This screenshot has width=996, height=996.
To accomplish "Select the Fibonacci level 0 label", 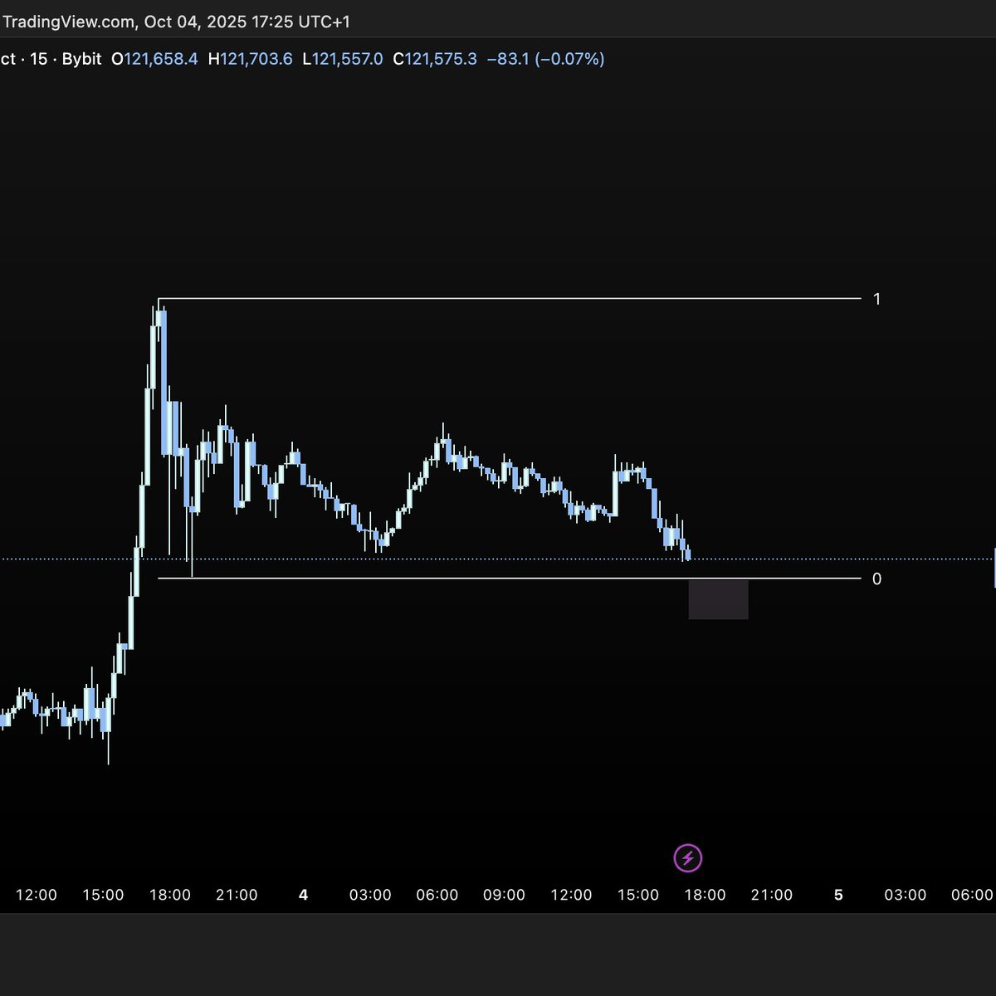I will (877, 579).
